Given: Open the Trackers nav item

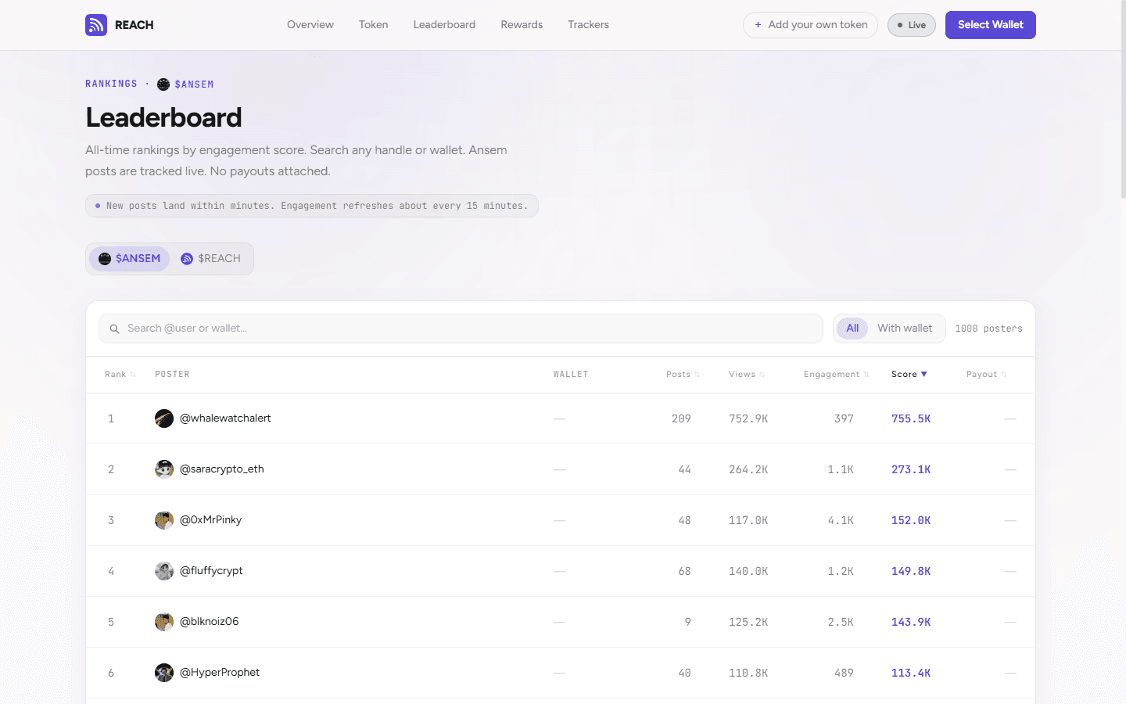Looking at the screenshot, I should (588, 25).
